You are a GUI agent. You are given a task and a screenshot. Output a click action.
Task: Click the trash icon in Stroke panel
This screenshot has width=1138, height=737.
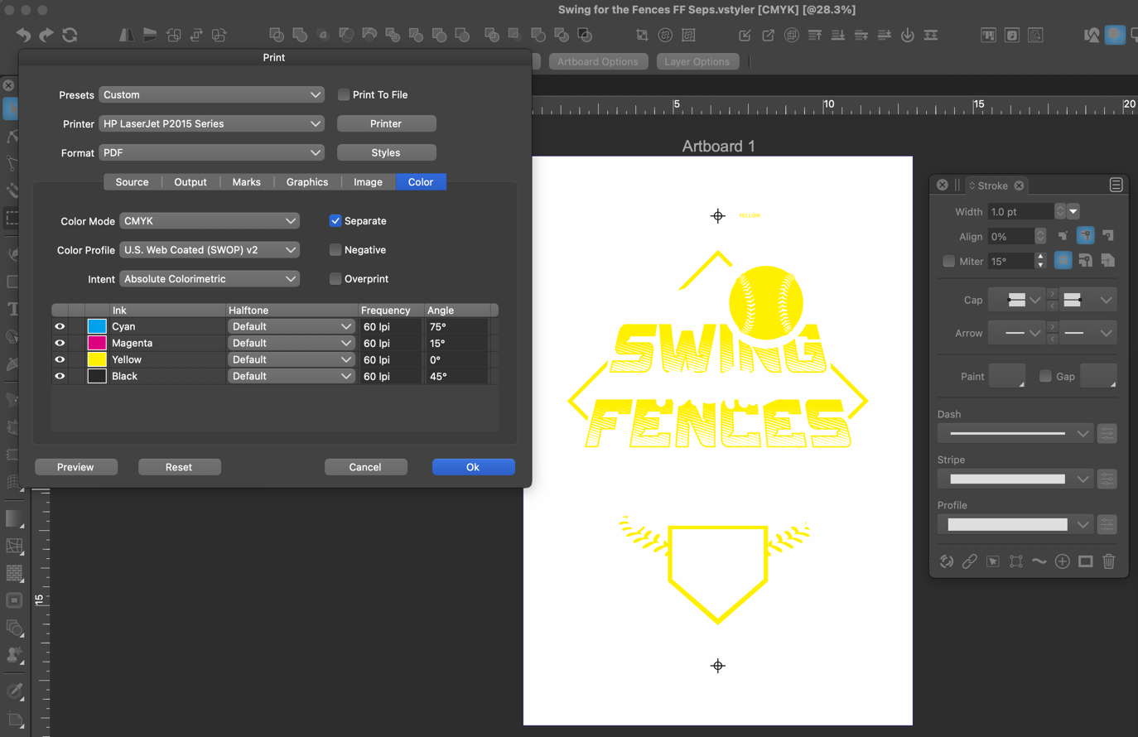(x=1108, y=561)
